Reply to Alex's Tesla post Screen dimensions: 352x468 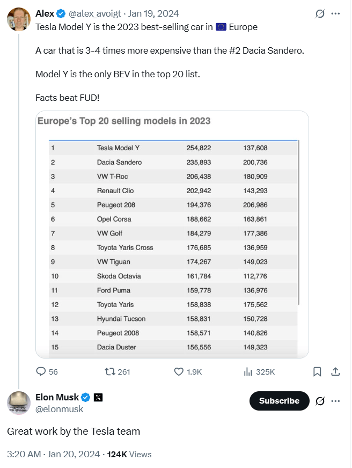tap(41, 371)
